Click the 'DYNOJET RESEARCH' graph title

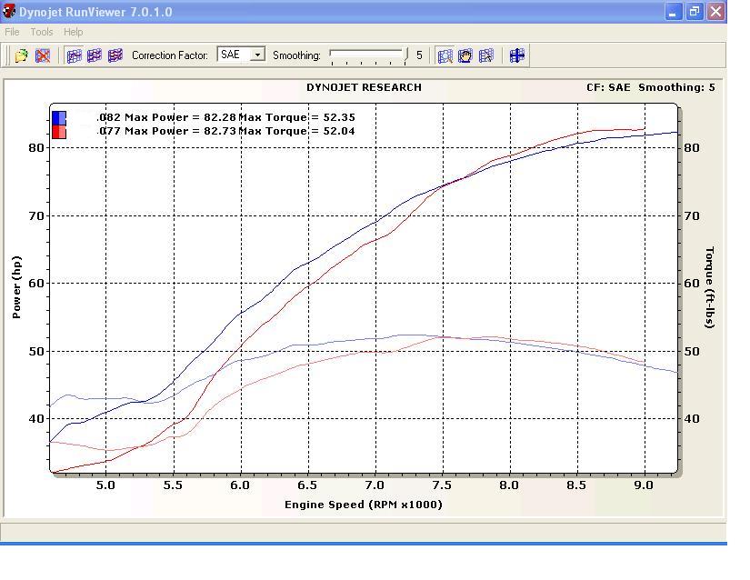364,87
